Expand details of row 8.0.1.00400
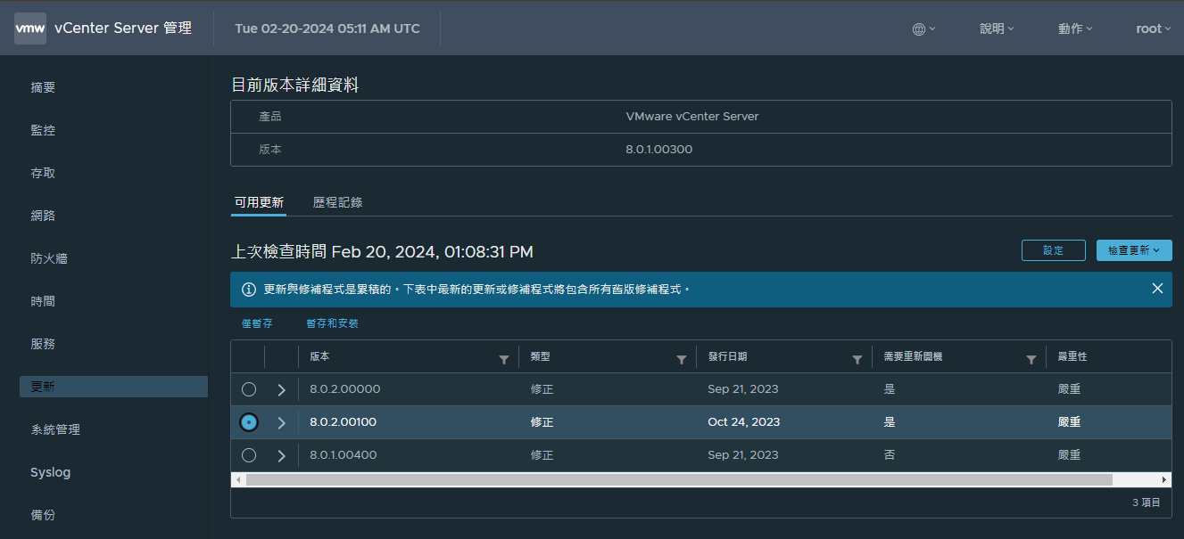This screenshot has height=539, width=1184. click(x=282, y=455)
